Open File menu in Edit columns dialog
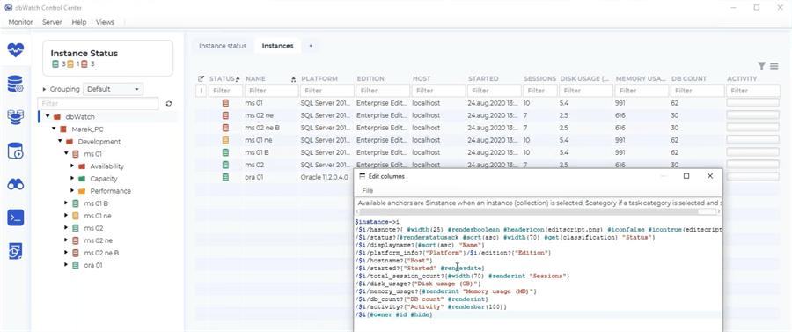The width and height of the screenshot is (792, 332). coord(368,190)
